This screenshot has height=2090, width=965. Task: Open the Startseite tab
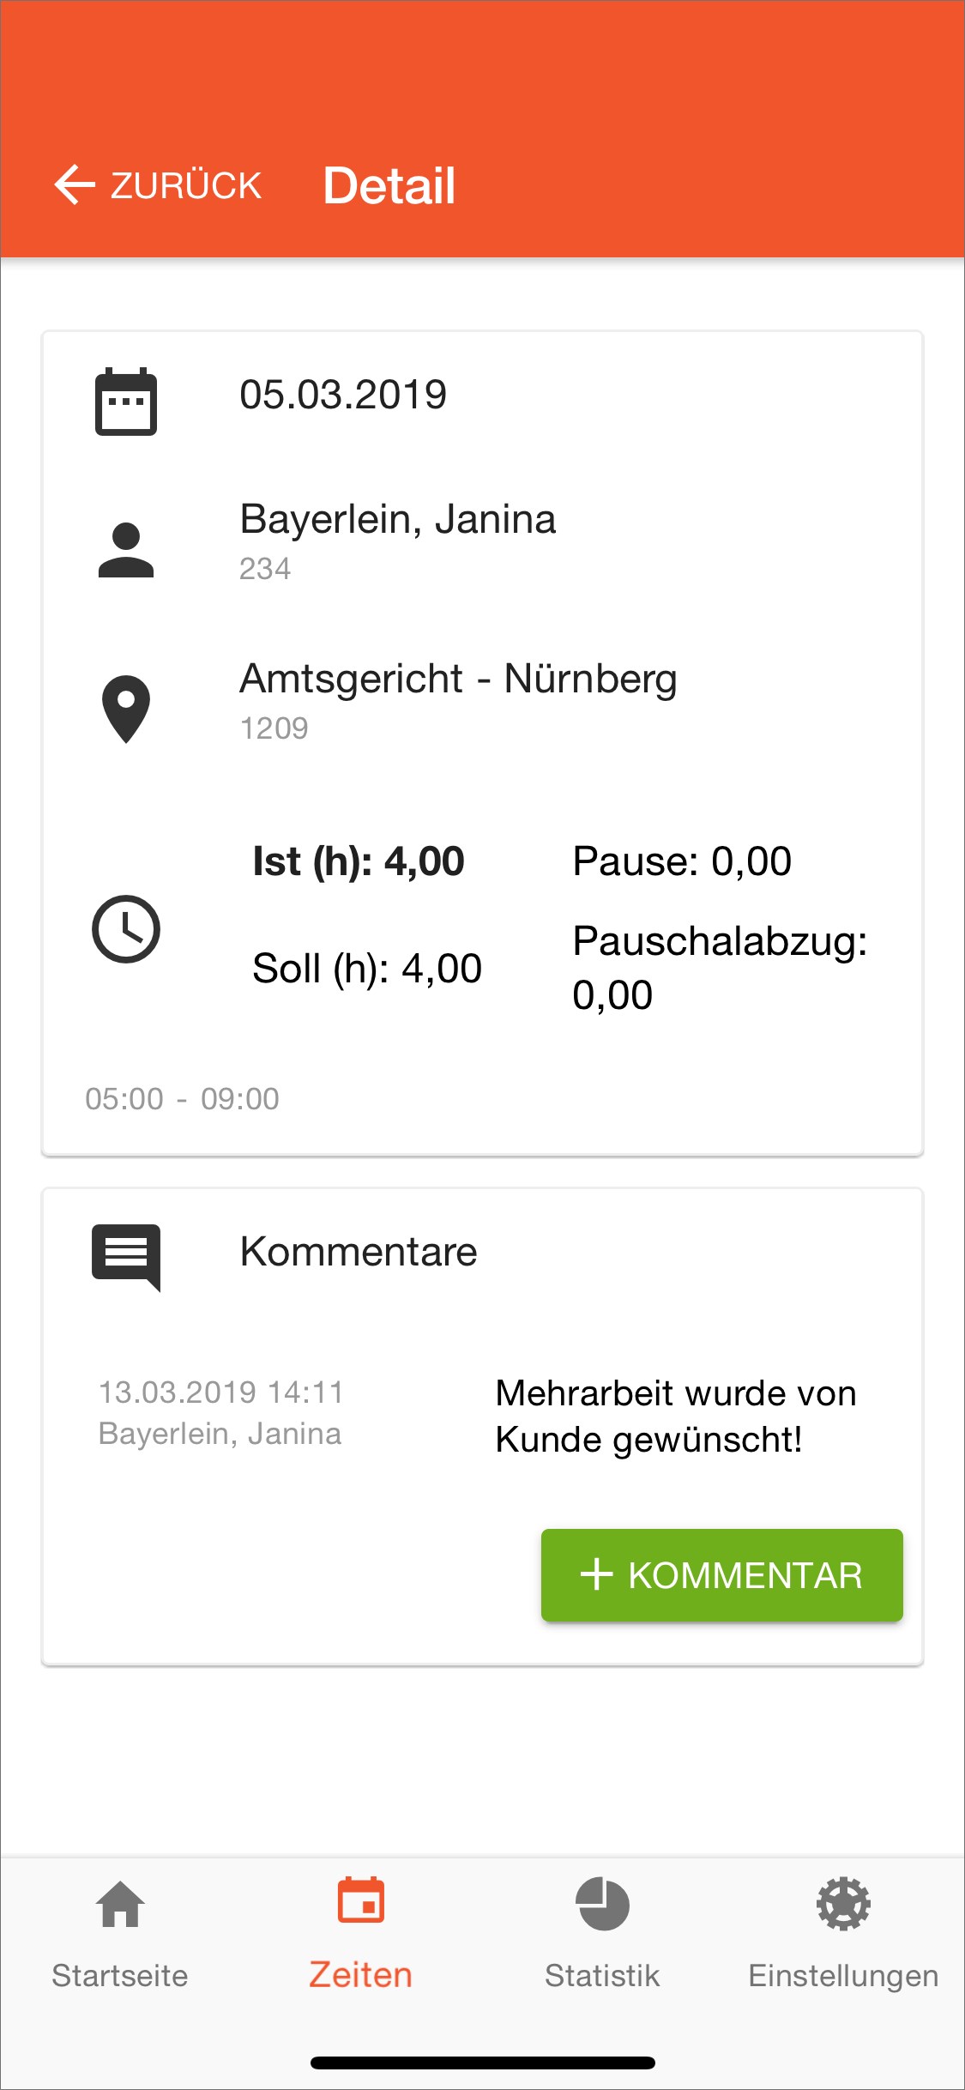(x=120, y=1975)
